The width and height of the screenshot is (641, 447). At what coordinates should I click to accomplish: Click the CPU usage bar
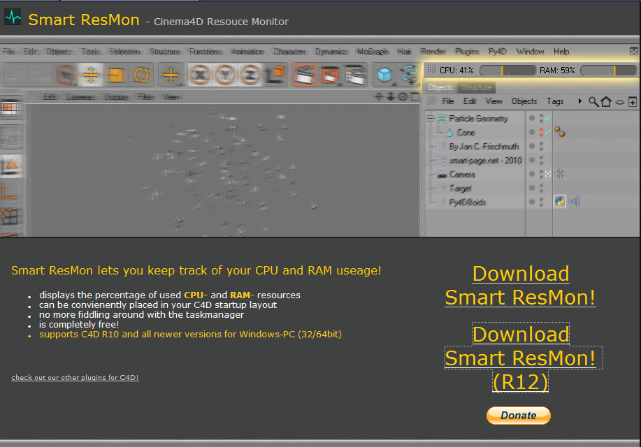tap(507, 71)
